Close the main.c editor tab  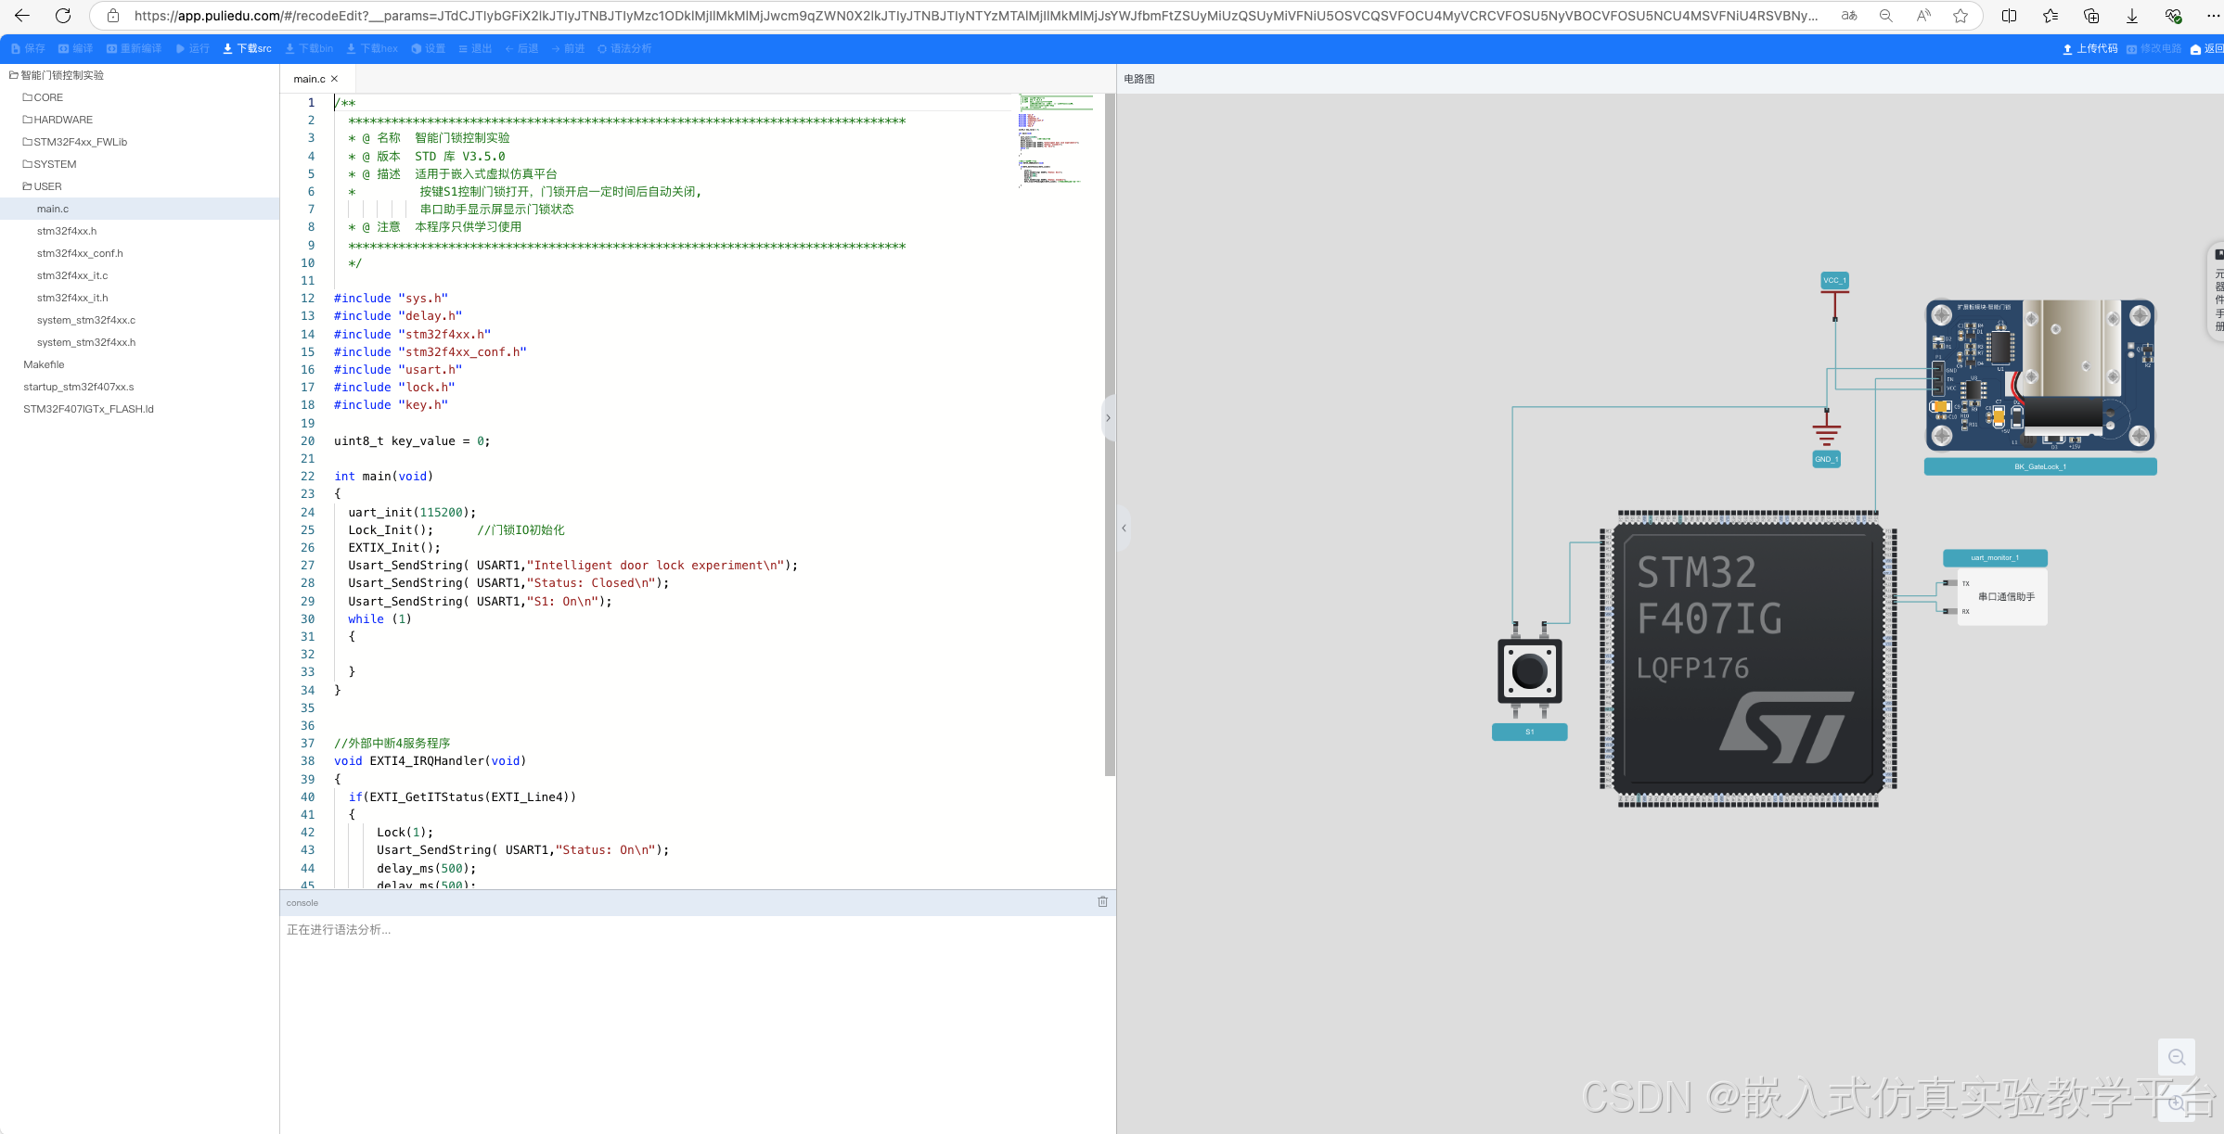point(335,79)
